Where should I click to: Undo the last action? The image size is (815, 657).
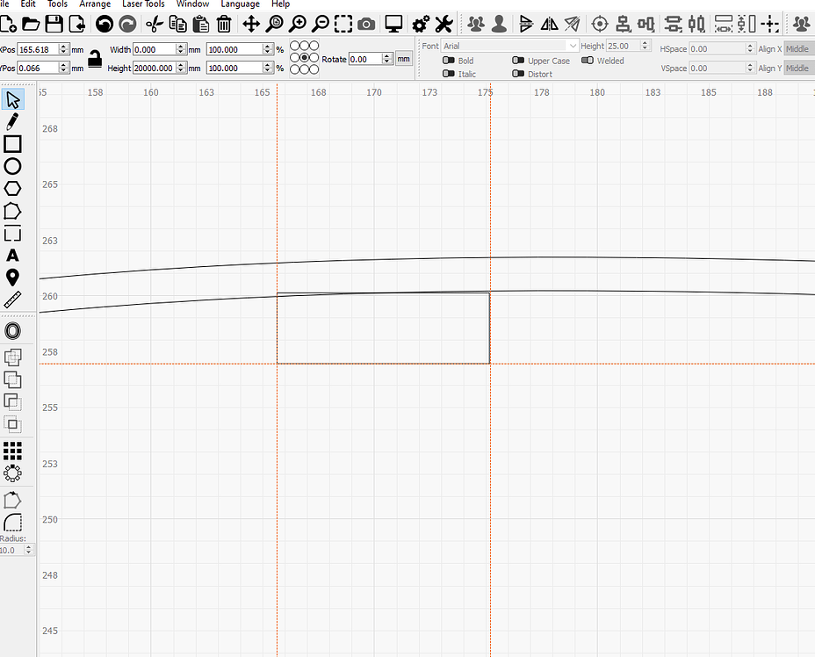105,24
